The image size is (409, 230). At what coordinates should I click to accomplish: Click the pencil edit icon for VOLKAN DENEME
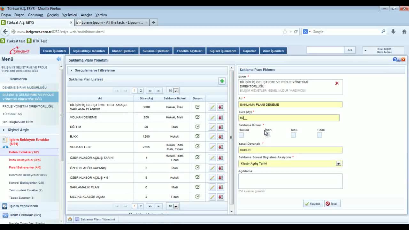click(x=212, y=117)
